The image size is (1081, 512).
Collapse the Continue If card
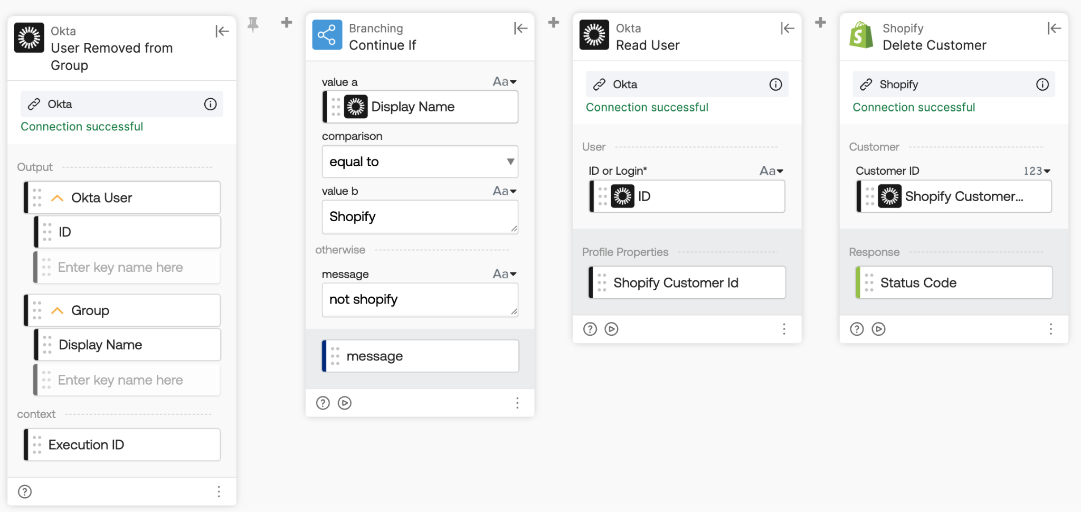pyautogui.click(x=520, y=29)
